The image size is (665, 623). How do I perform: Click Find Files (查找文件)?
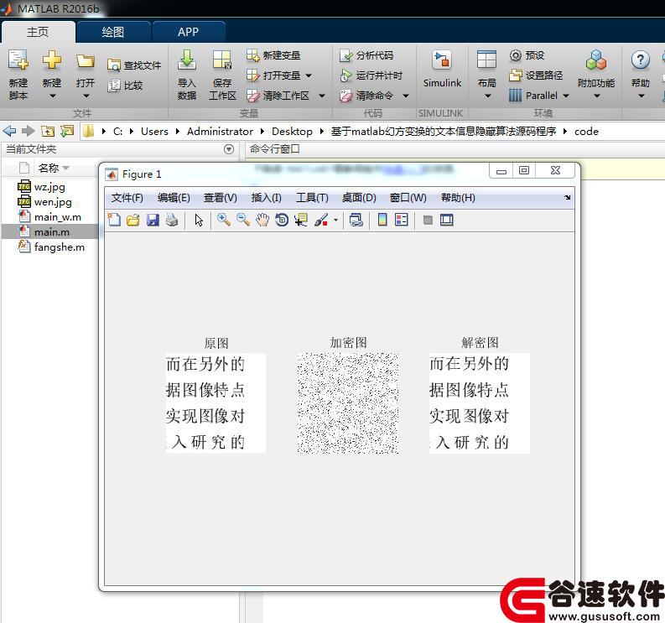click(134, 65)
